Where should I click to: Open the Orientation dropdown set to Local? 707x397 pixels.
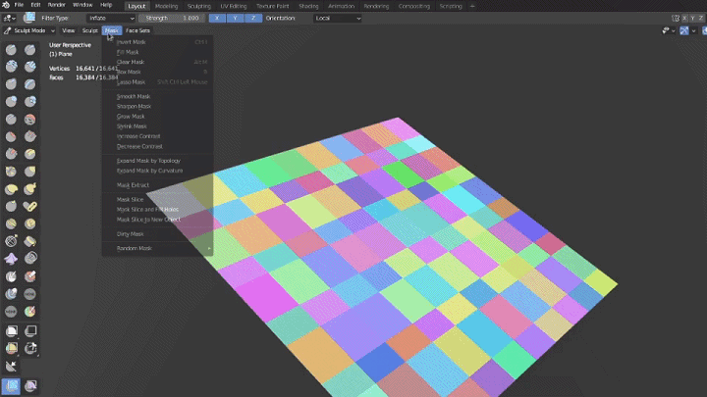coord(337,18)
